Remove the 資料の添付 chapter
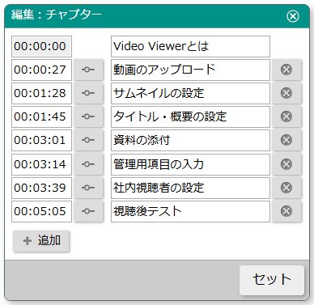314x305 pixels. point(286,140)
